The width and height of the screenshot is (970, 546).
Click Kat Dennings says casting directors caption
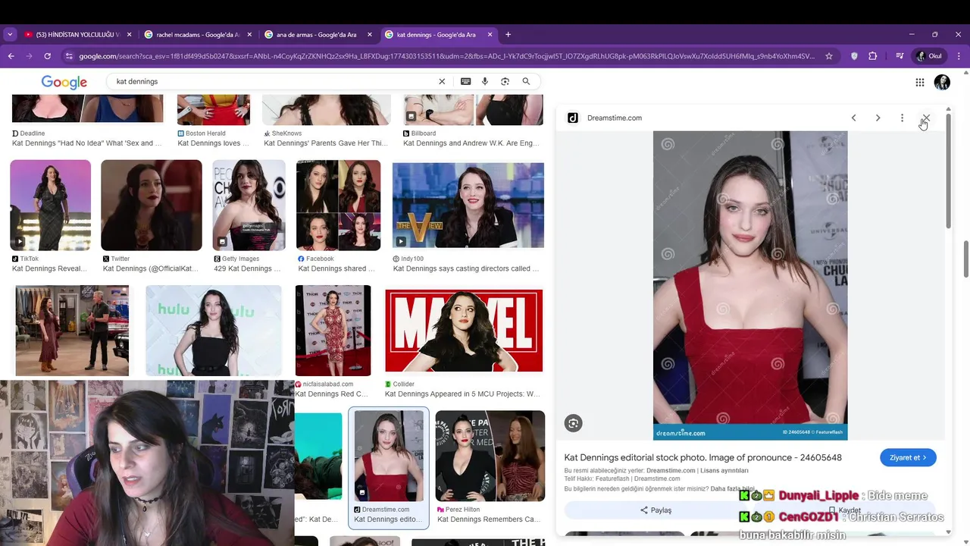[466, 268]
